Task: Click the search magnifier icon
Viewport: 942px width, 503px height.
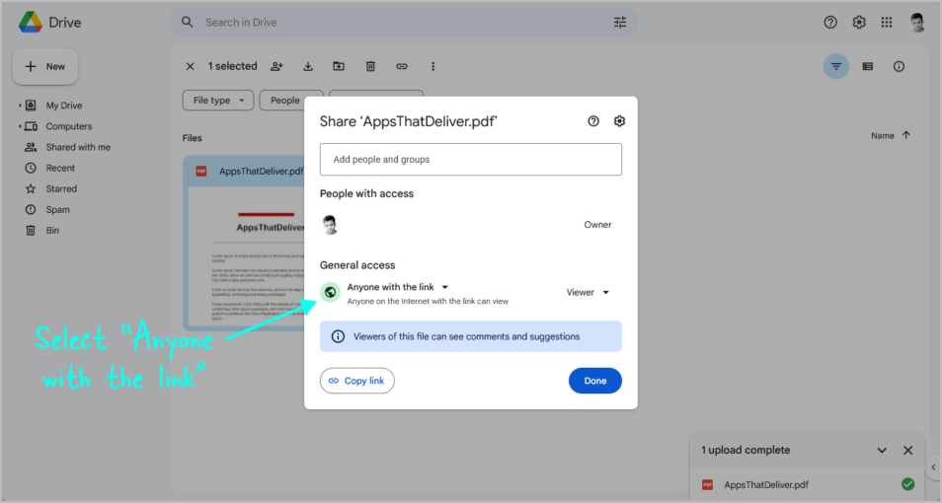Action: pos(188,23)
